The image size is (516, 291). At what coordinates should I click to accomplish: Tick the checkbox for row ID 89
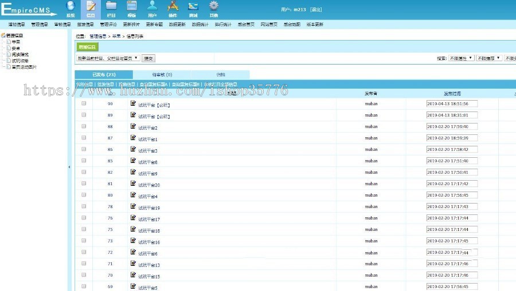(84, 115)
